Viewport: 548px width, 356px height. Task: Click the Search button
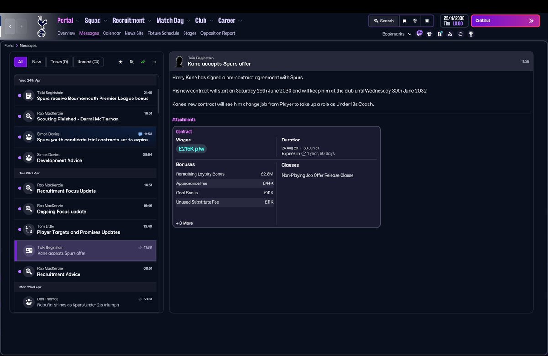coord(384,21)
